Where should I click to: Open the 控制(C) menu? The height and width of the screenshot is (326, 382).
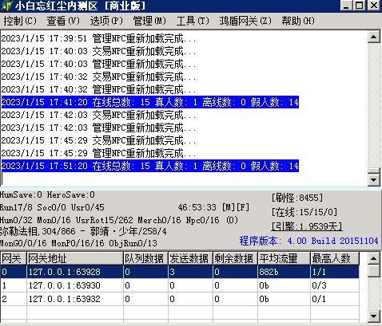pyautogui.click(x=20, y=21)
